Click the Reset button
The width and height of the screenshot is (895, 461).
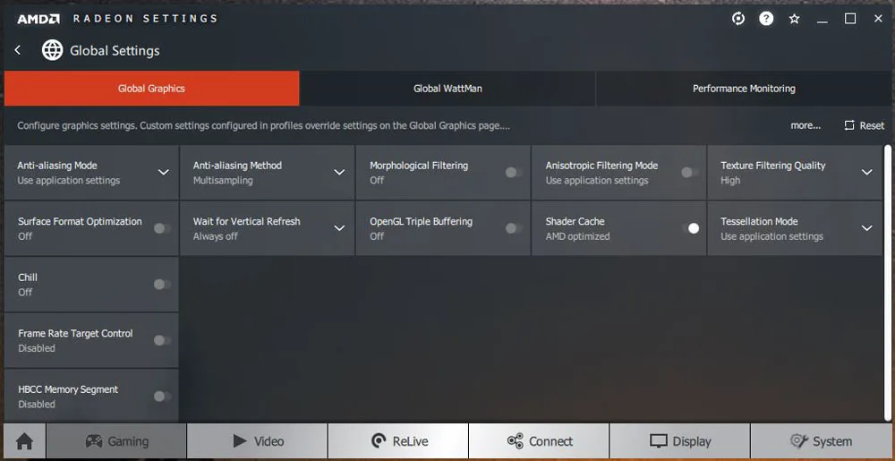point(865,125)
